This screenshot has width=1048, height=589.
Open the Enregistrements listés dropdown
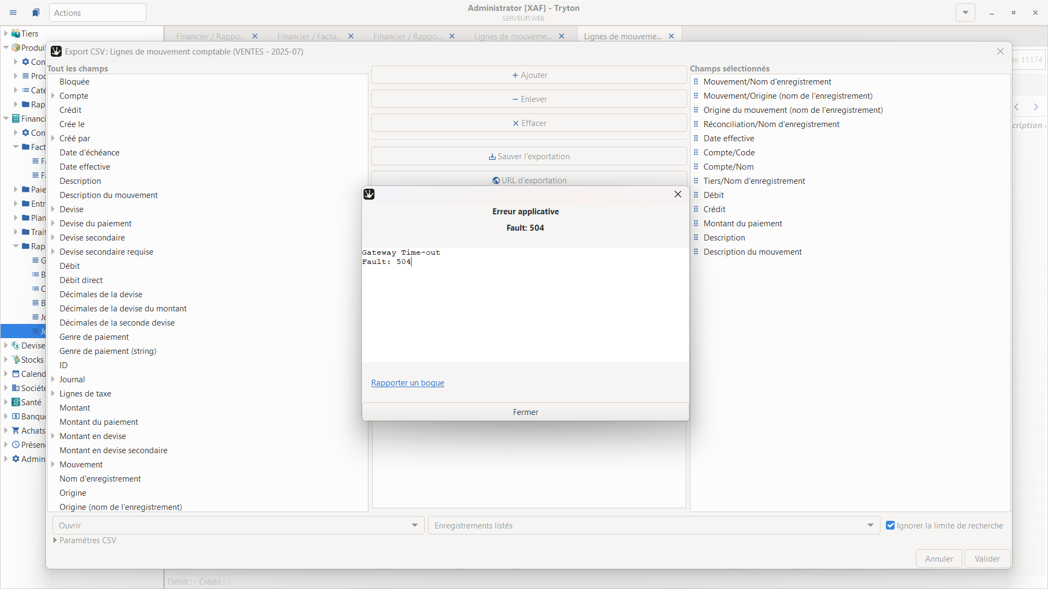pyautogui.click(x=870, y=526)
